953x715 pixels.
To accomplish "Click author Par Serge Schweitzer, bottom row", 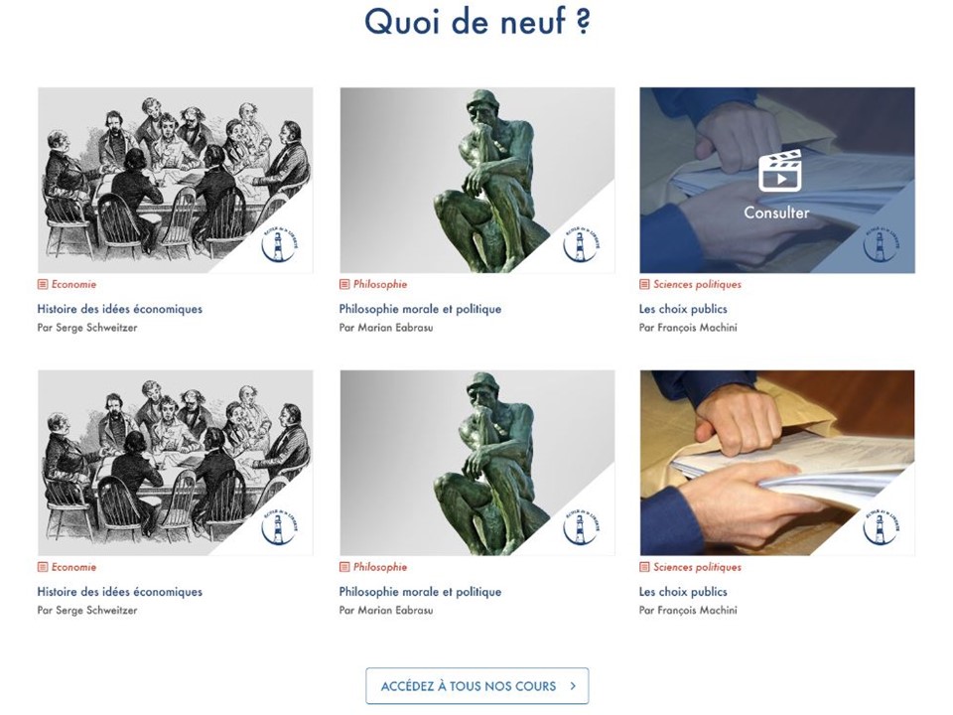I will point(87,610).
